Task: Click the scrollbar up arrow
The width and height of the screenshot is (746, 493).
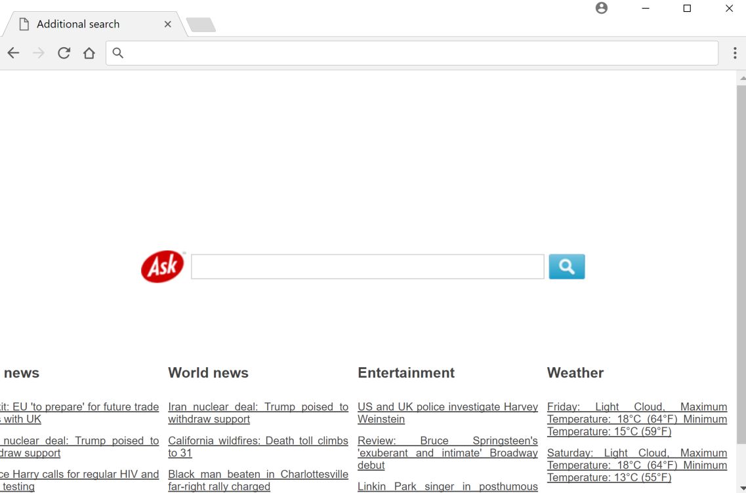Action: tap(741, 77)
